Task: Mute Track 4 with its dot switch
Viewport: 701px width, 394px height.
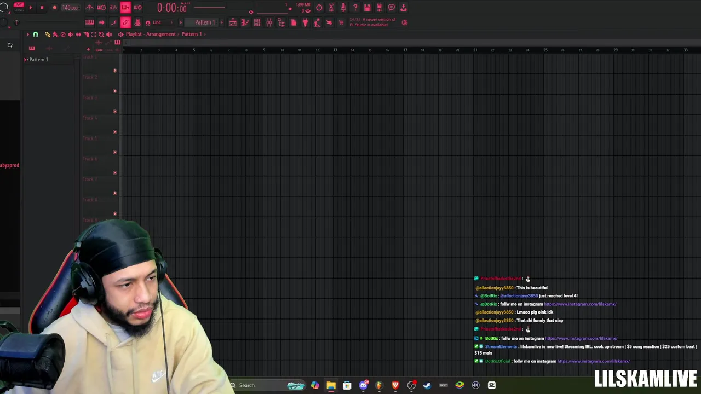Action: pyautogui.click(x=114, y=132)
